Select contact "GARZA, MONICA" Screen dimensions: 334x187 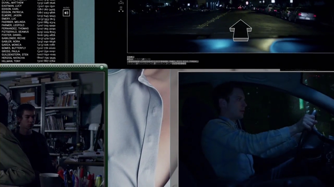click(11, 45)
